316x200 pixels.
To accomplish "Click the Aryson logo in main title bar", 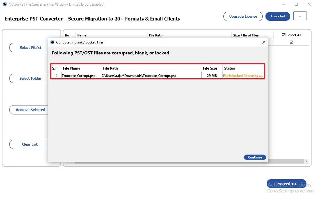I will (5, 4).
